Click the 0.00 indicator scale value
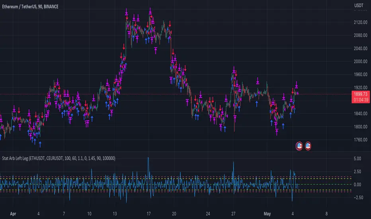This screenshot has height=219, width=371. (357, 184)
